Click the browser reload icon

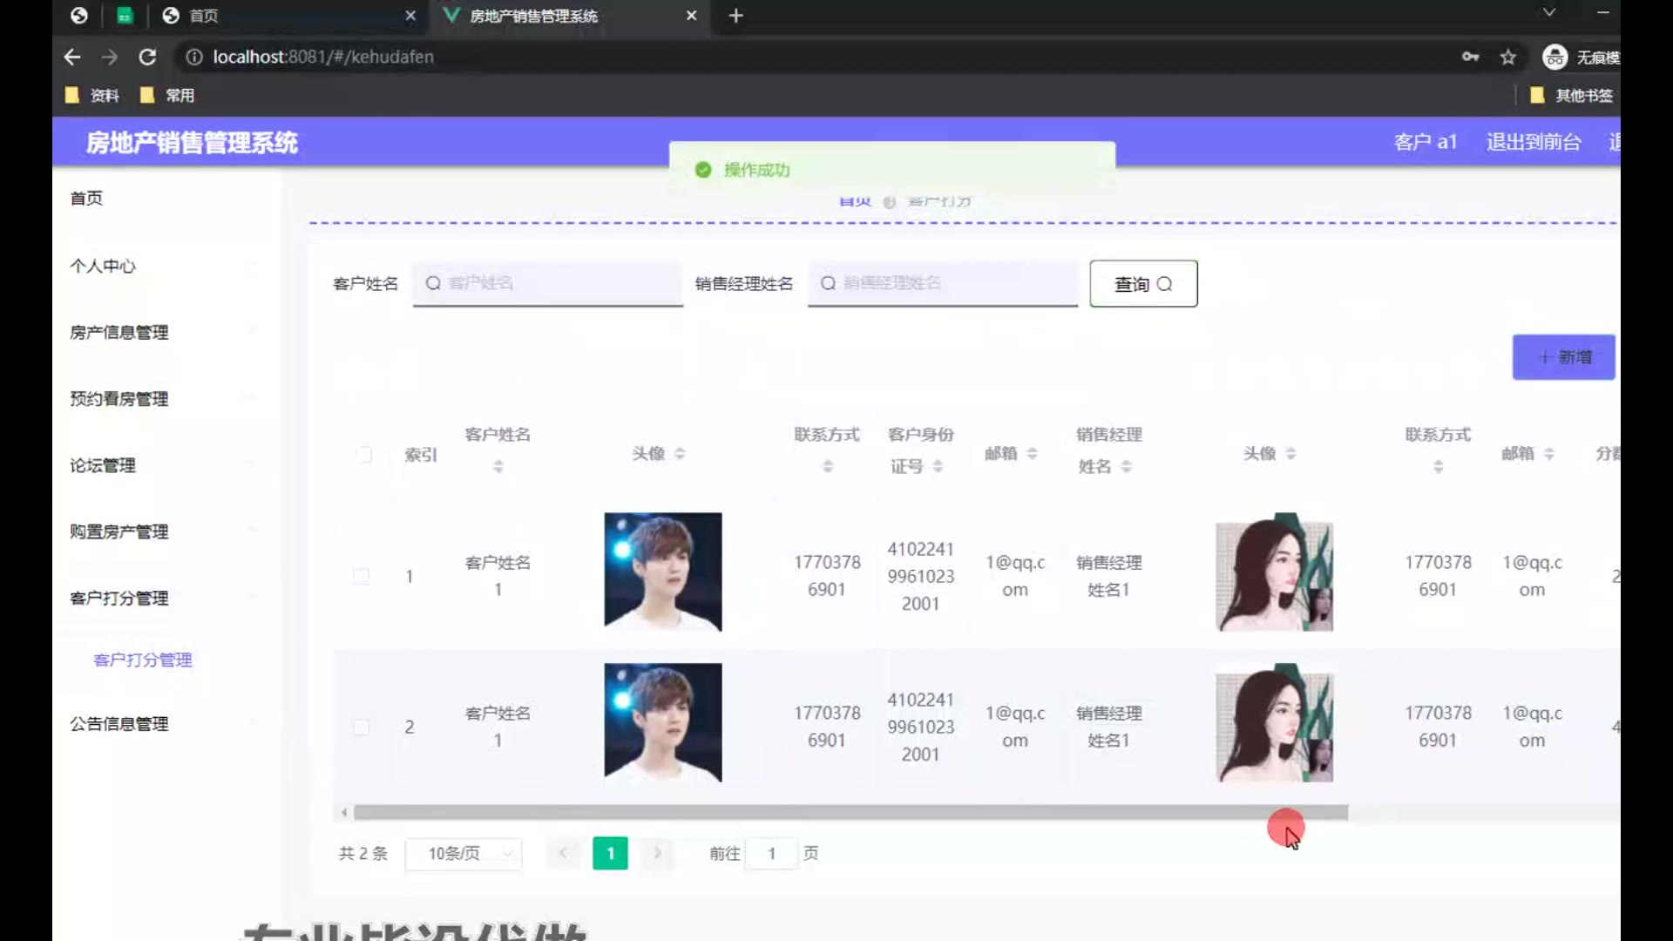(x=147, y=58)
